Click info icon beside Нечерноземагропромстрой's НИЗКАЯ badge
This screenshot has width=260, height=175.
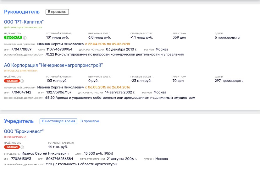tap(22, 81)
